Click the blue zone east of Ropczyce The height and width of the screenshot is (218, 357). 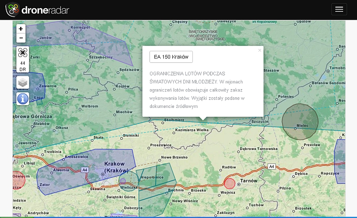coord(340,161)
